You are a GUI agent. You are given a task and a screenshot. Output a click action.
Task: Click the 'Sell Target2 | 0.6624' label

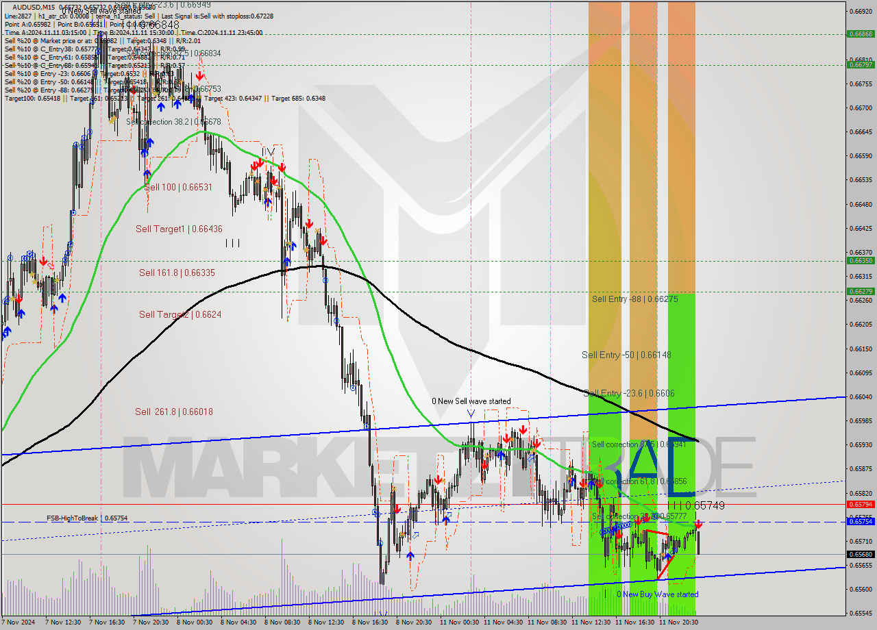[180, 314]
